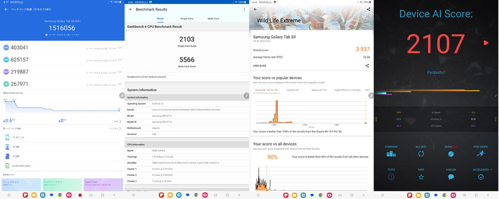Open the Geekbench three-dot overflow menu
The image size is (499, 199).
coord(244,9)
